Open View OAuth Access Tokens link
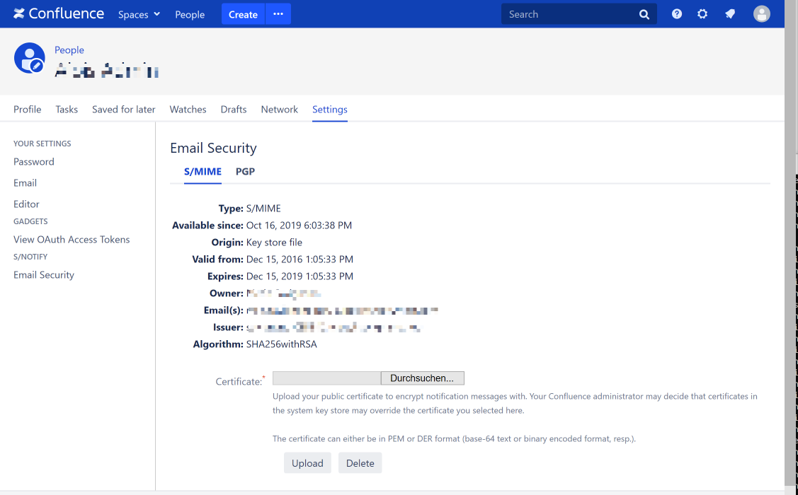Viewport: 798px width, 495px height. pyautogui.click(x=72, y=240)
